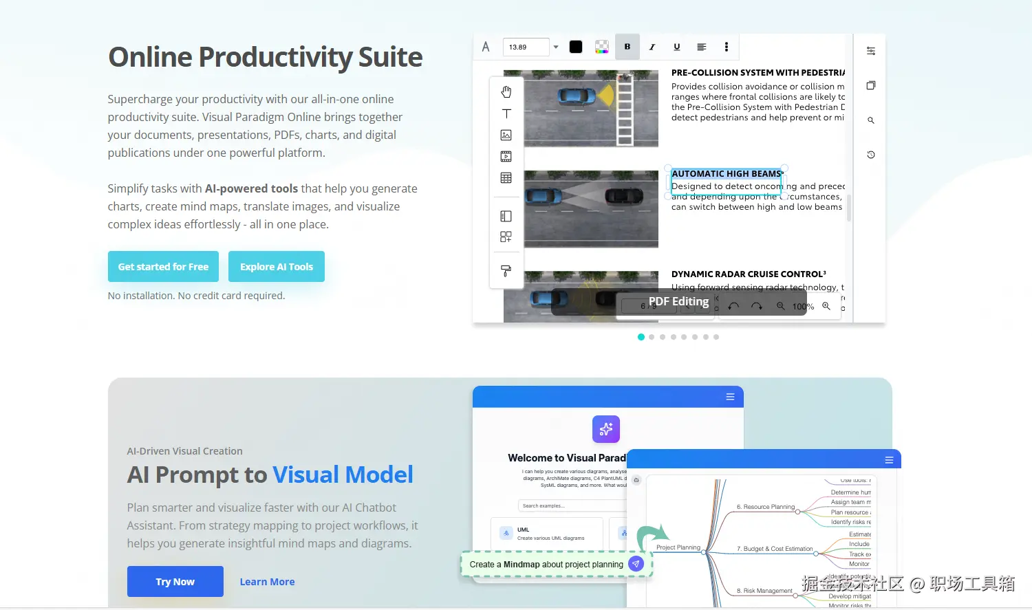
Task: Click the Try Now button
Action: (x=175, y=582)
